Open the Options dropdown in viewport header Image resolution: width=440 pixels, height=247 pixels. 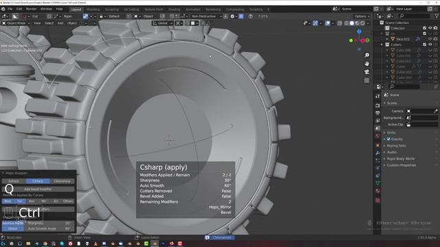coord(362,16)
